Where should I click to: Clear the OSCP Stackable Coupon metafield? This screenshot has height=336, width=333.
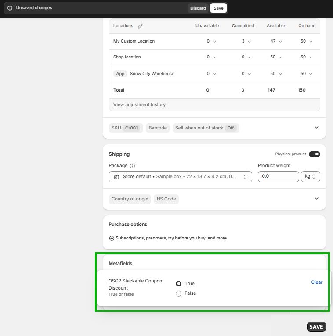[316, 282]
